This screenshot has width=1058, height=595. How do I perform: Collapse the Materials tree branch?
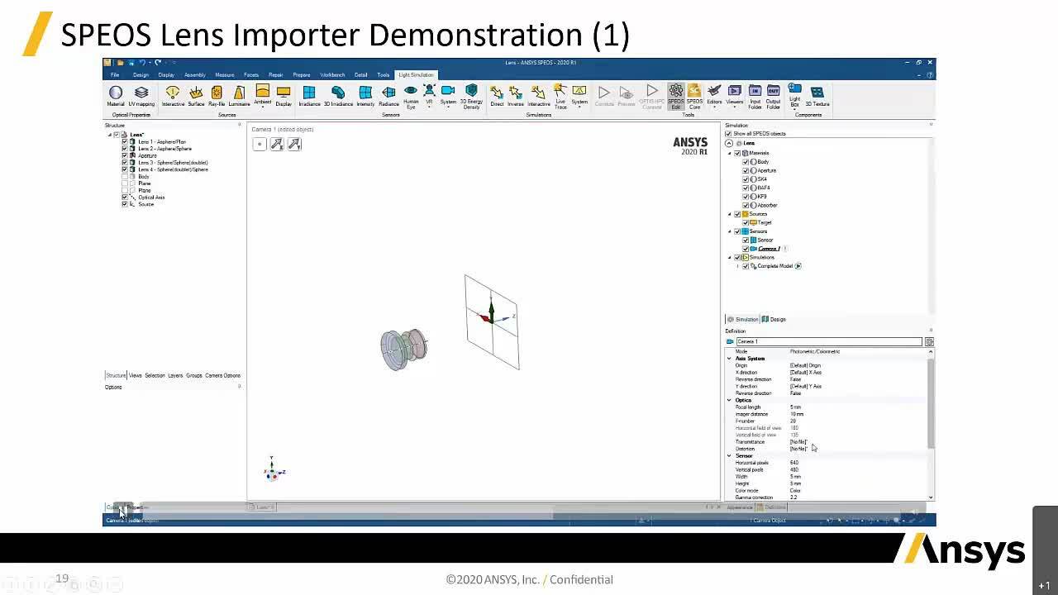pyautogui.click(x=731, y=154)
